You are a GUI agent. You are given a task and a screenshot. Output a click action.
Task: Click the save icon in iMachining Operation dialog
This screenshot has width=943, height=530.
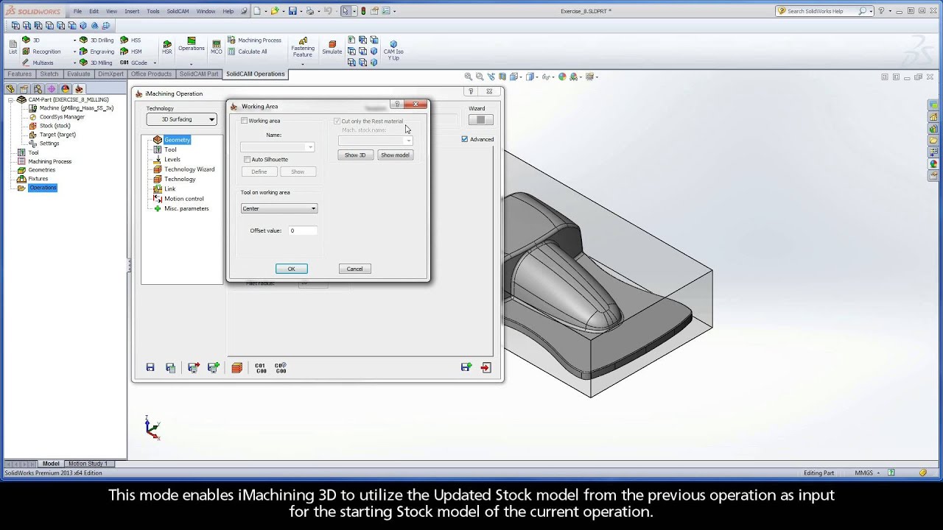tap(150, 367)
